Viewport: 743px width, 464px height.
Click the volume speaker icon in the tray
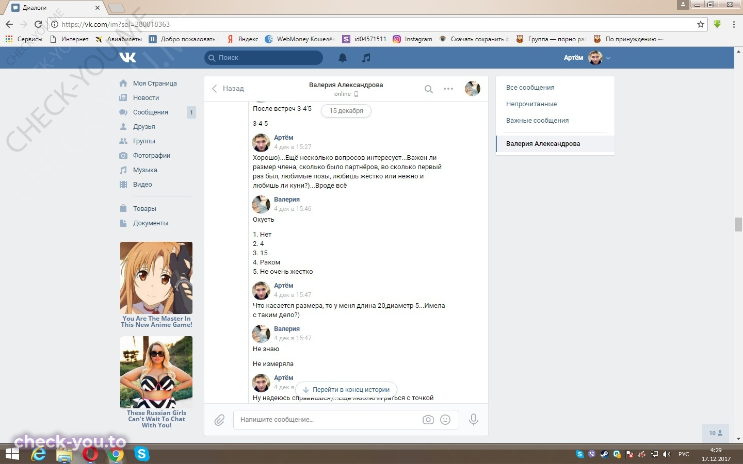tap(666, 454)
